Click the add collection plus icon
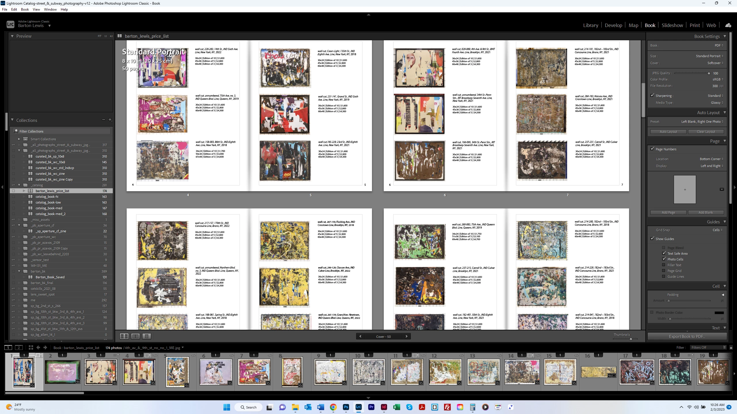Screen dimensions: 737x414 pos(110,120)
